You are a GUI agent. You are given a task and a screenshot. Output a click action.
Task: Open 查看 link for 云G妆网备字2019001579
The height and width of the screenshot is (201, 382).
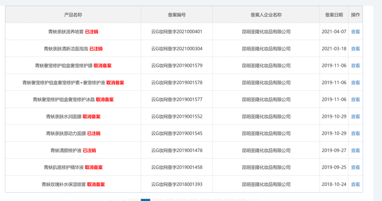(355, 66)
